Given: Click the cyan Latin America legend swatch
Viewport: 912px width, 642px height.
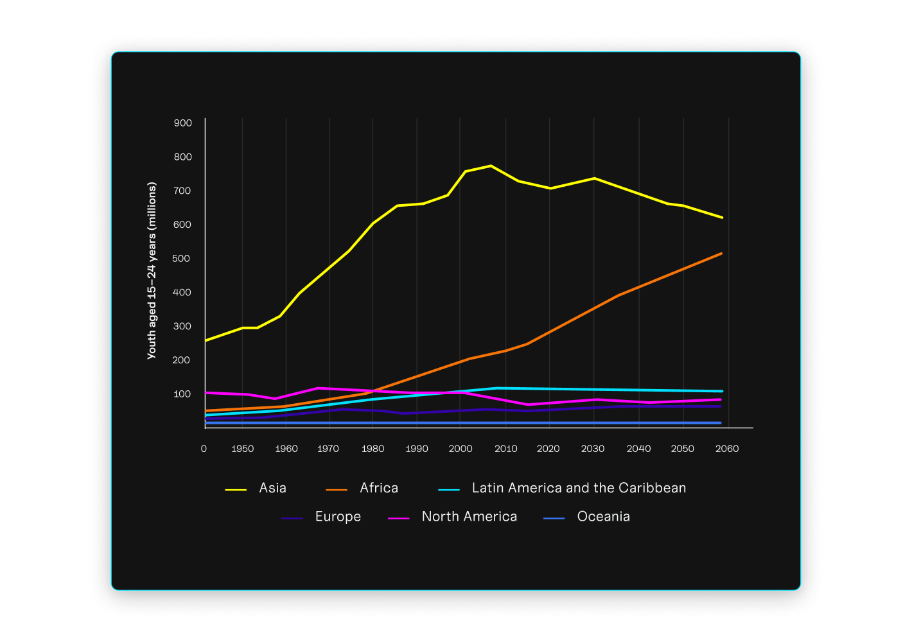Looking at the screenshot, I should coord(449,490).
